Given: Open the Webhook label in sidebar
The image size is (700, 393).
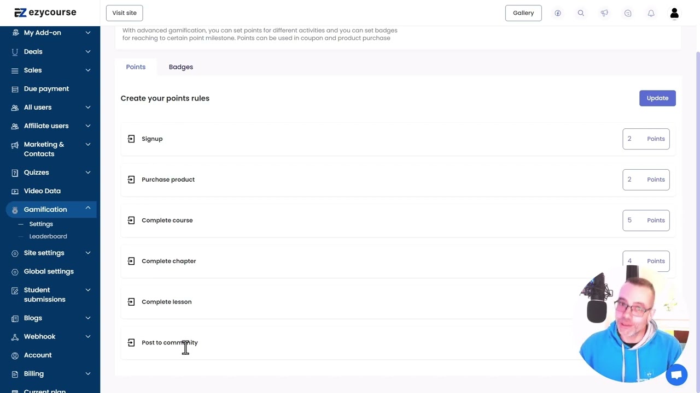Looking at the screenshot, I should (39, 337).
